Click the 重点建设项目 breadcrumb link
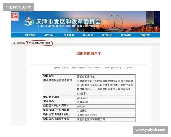The height and width of the screenshot is (137, 171). point(38,43)
